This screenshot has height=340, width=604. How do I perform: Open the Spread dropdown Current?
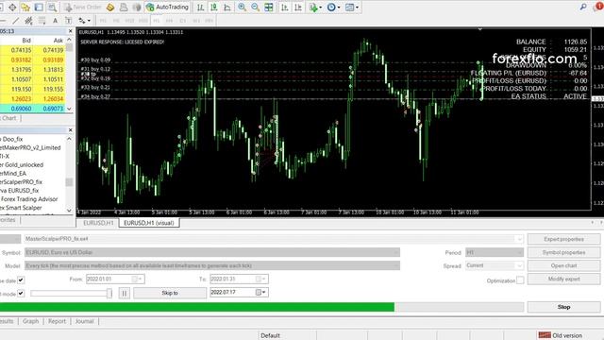(x=495, y=265)
